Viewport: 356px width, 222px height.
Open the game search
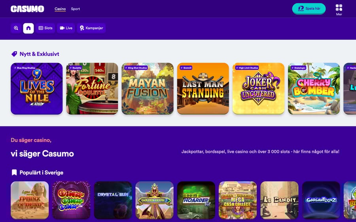pyautogui.click(x=16, y=28)
